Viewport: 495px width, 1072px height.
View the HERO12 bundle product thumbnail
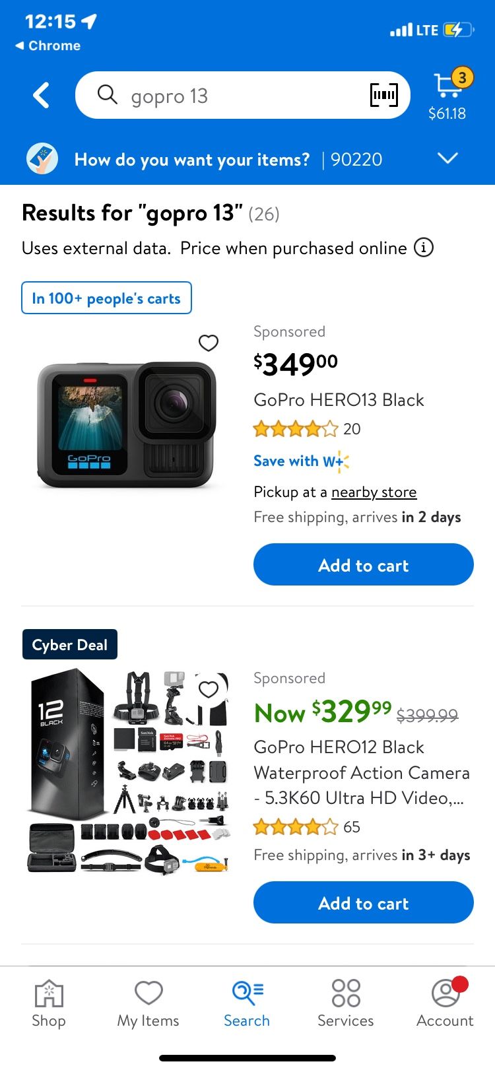[x=129, y=769]
